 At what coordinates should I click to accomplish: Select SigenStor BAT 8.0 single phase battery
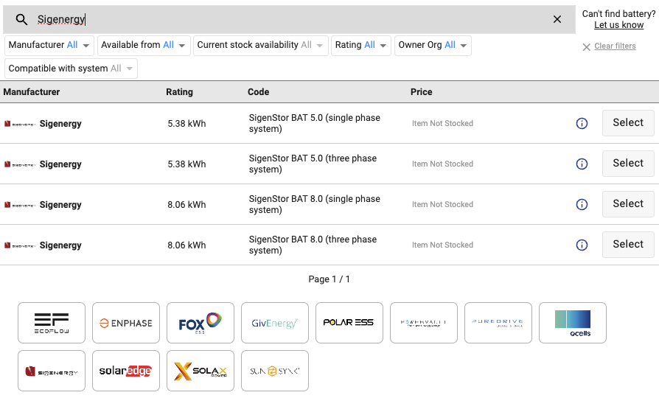(x=628, y=204)
